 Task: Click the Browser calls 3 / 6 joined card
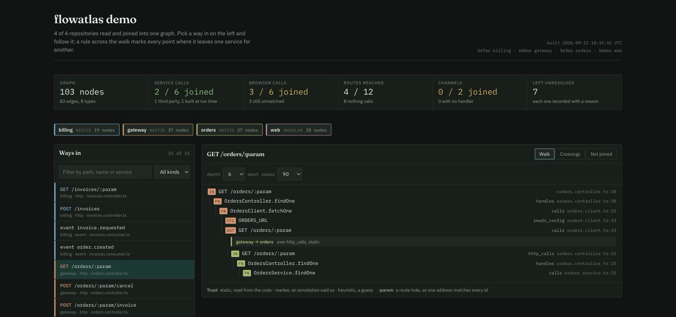pos(291,92)
